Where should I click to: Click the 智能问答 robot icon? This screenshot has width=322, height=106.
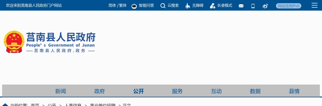[x=134, y=6]
